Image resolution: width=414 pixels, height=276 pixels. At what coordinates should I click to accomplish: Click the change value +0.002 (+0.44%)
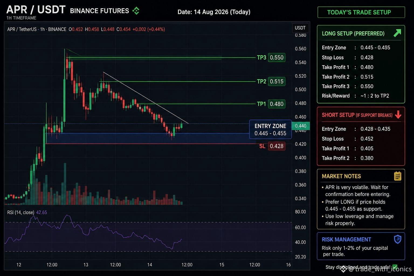(x=149, y=29)
